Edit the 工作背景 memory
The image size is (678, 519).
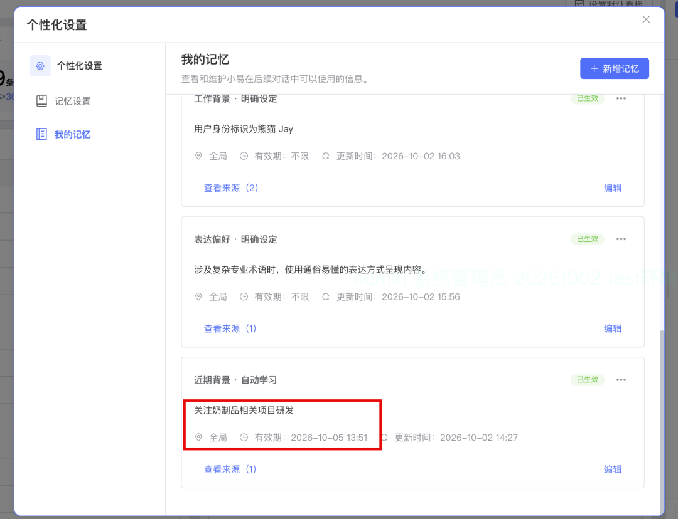(x=613, y=188)
